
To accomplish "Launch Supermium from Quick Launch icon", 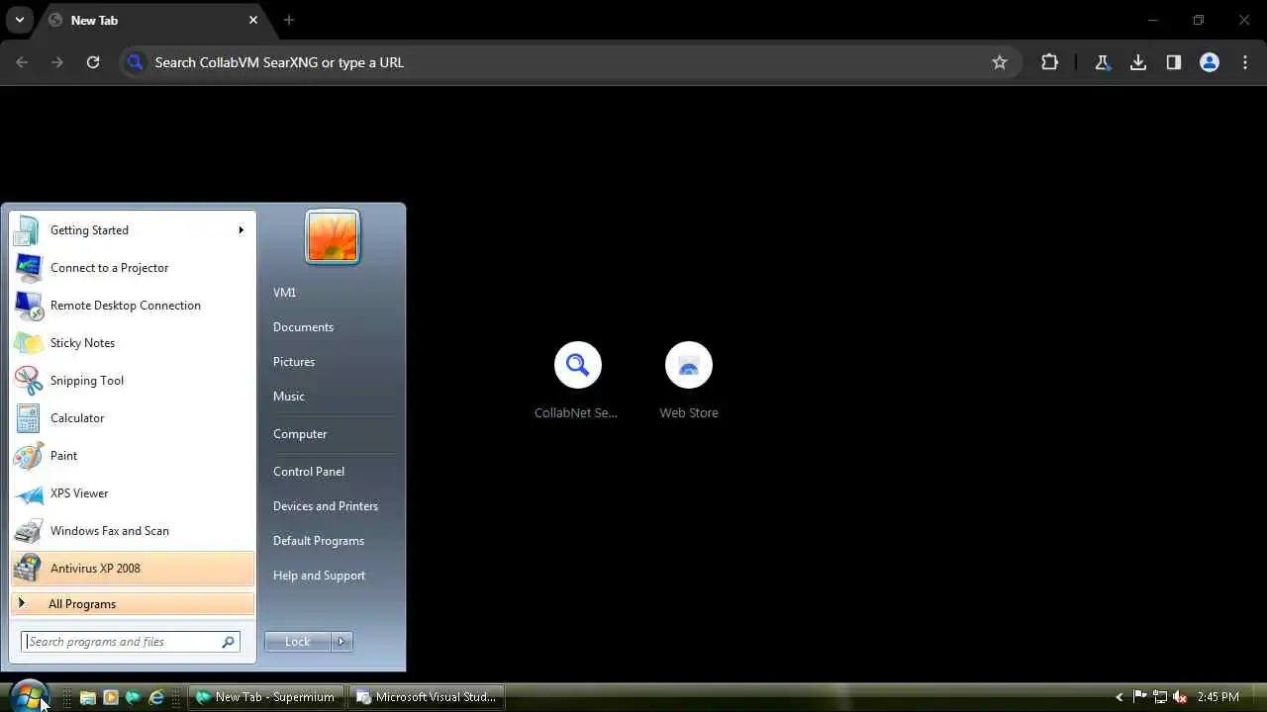I will (x=134, y=697).
